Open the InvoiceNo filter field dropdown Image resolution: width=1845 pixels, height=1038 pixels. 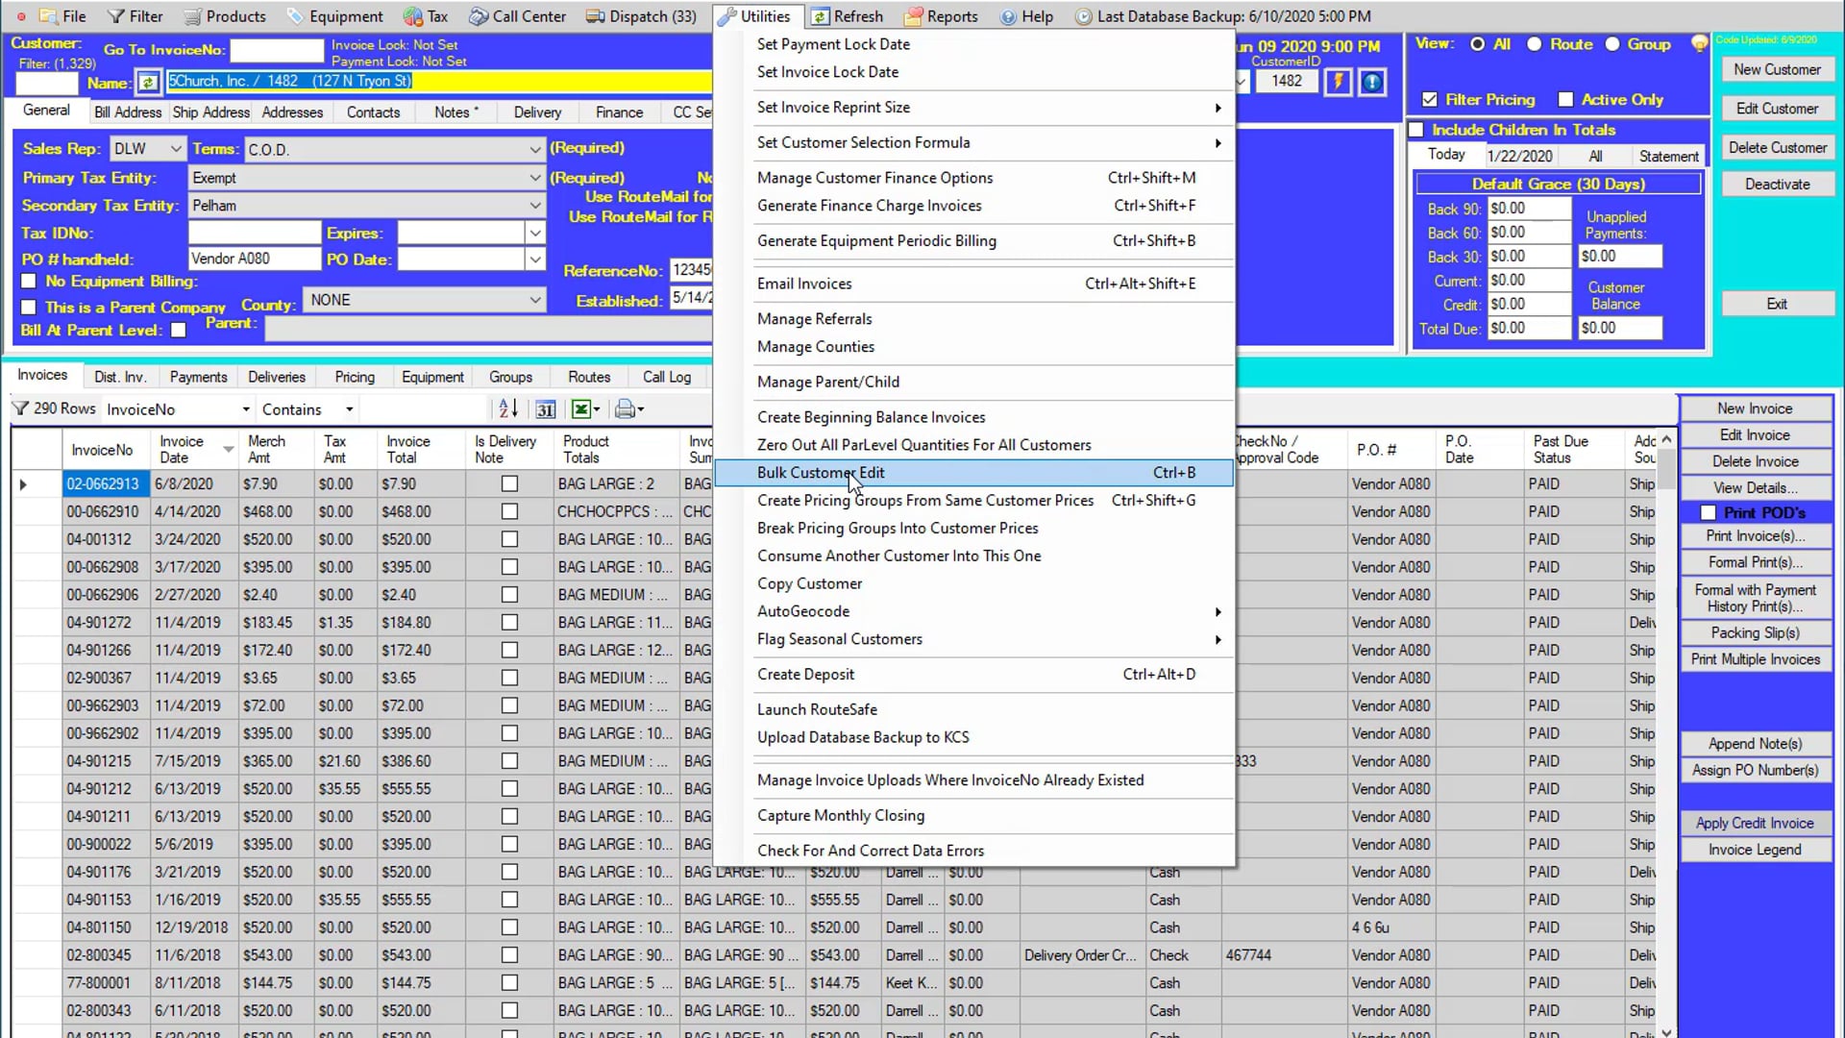point(246,409)
